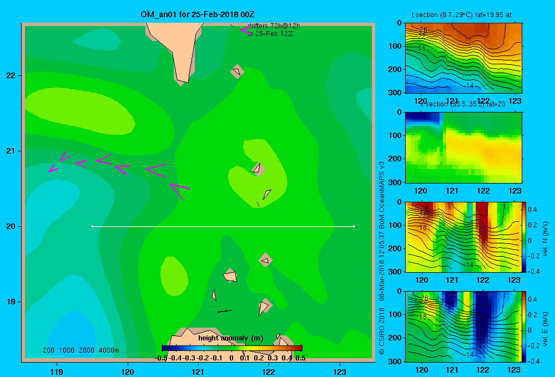Click the 'vel. E (m/s)' axis label
The image size is (555, 377).
pyautogui.click(x=546, y=329)
